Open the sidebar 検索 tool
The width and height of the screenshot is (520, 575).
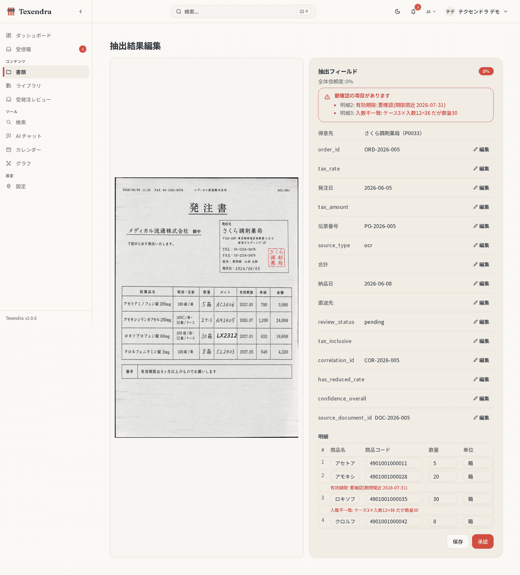tap(46, 122)
